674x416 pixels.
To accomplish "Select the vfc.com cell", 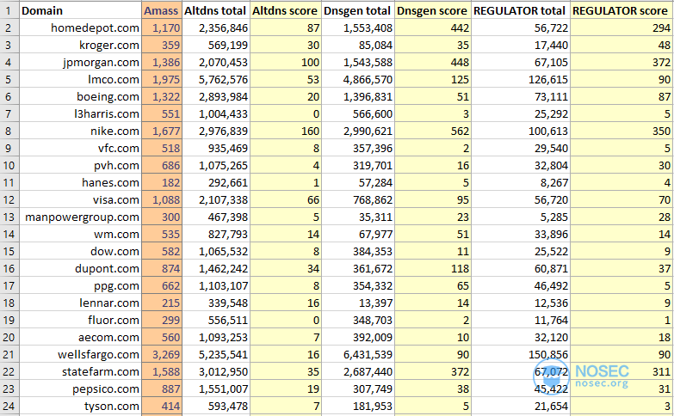I will point(80,148).
